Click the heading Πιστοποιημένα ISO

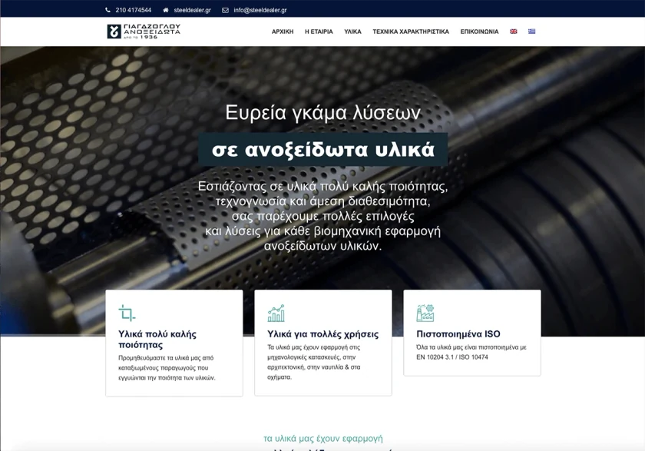tap(458, 334)
